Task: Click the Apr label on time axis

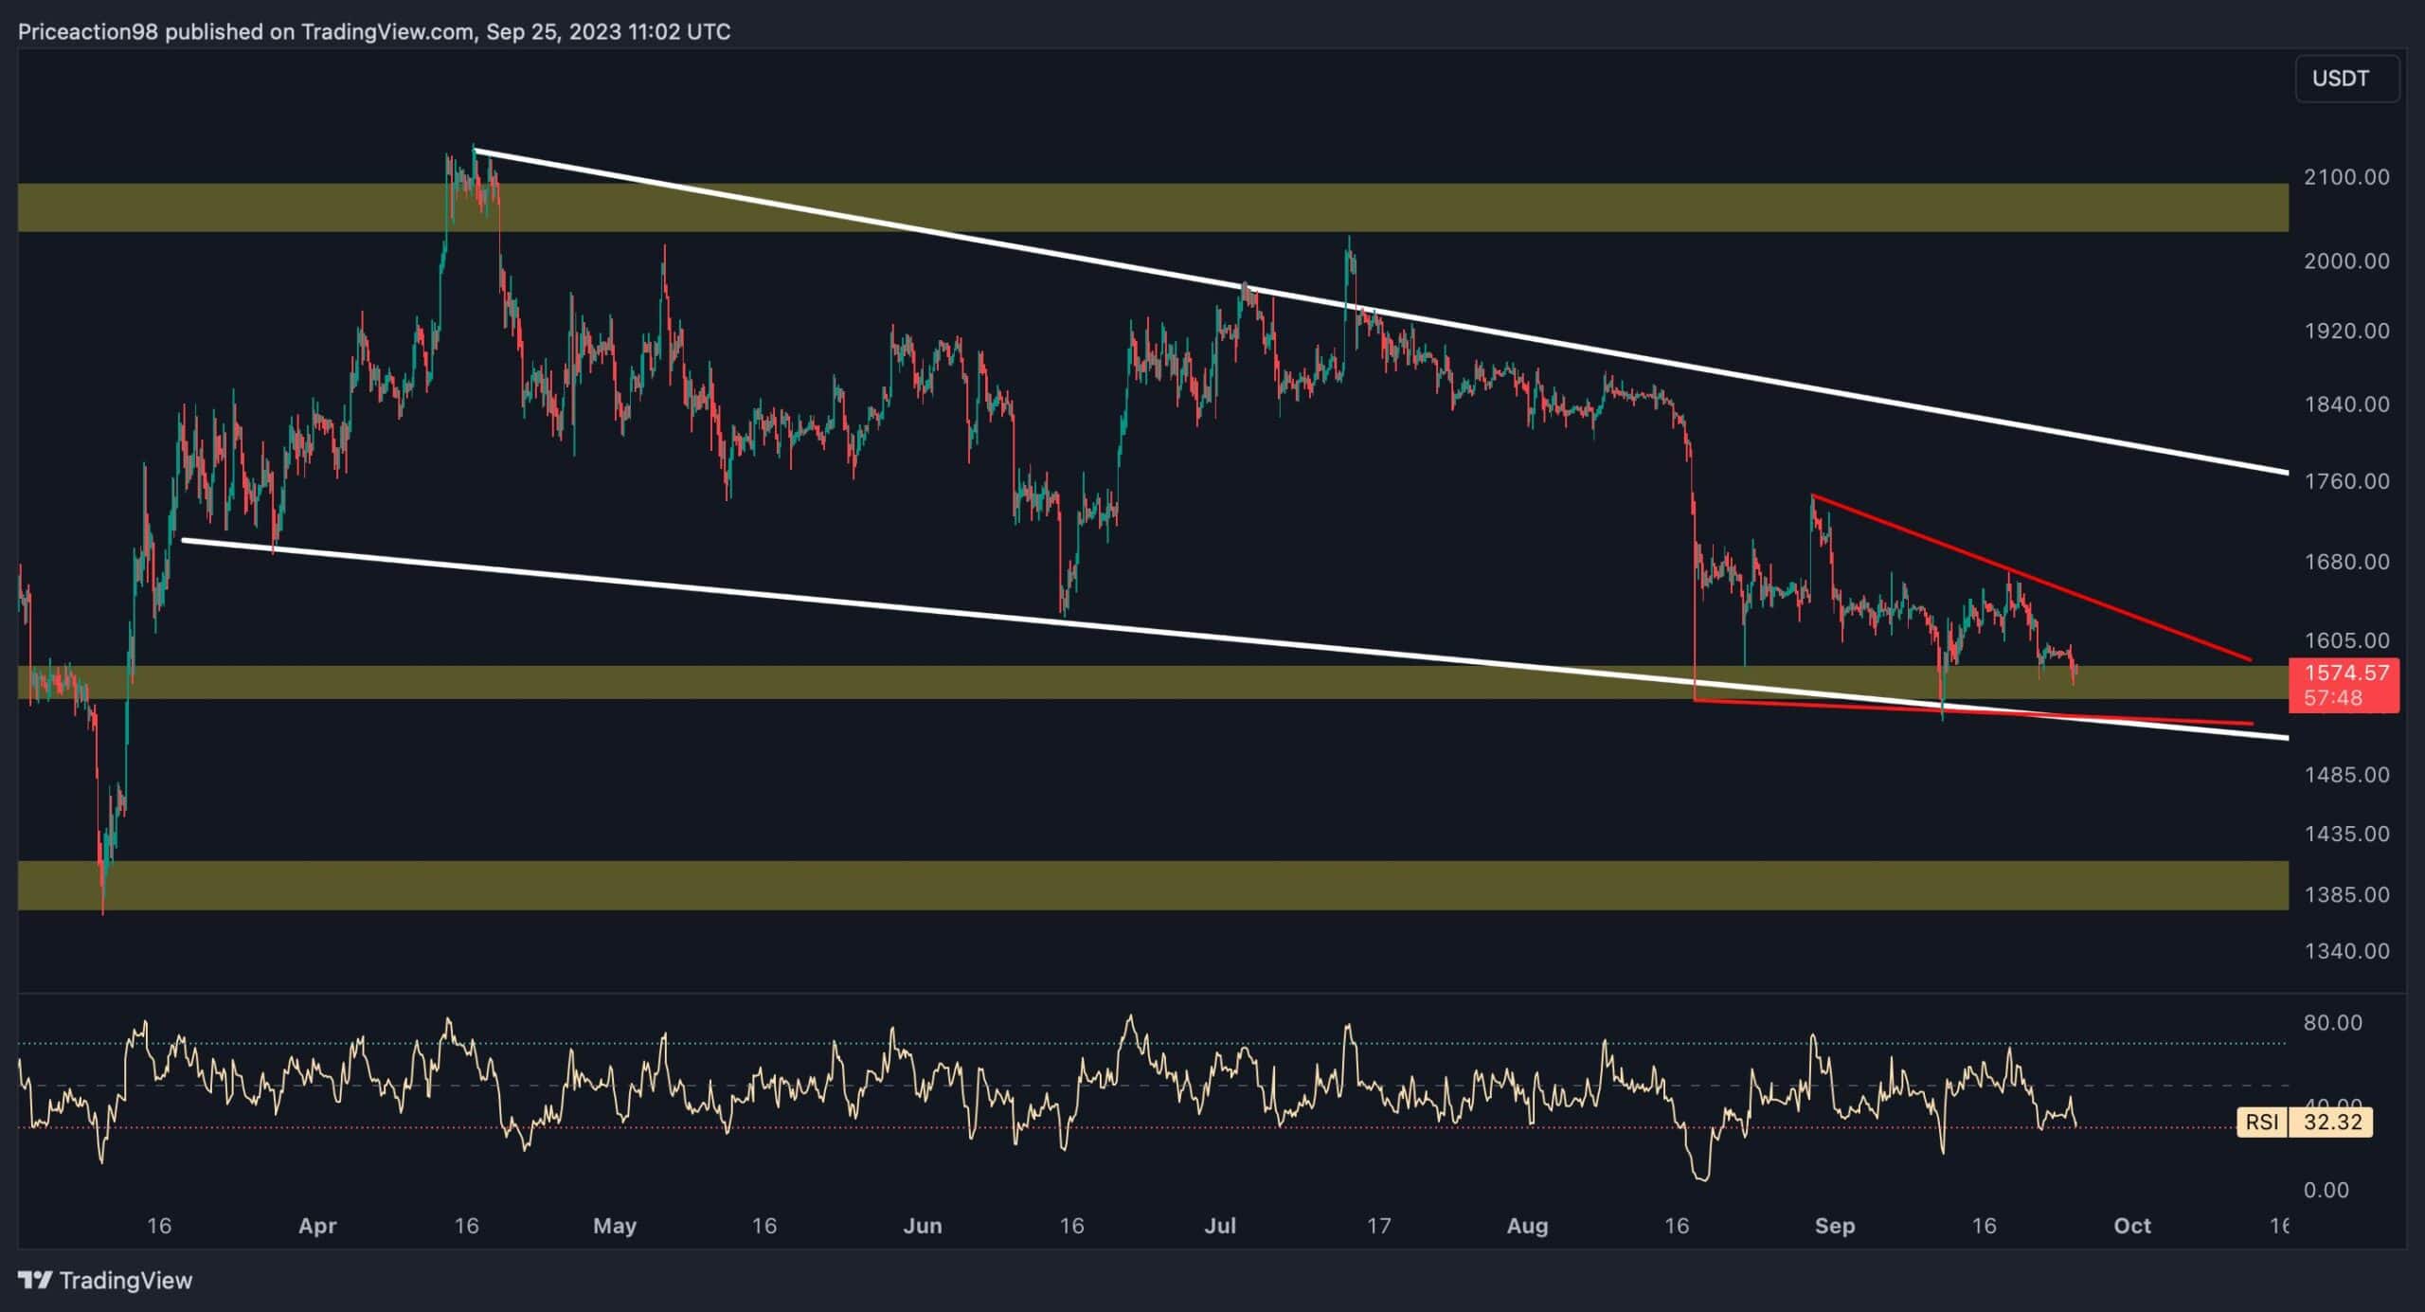Action: (x=317, y=1226)
